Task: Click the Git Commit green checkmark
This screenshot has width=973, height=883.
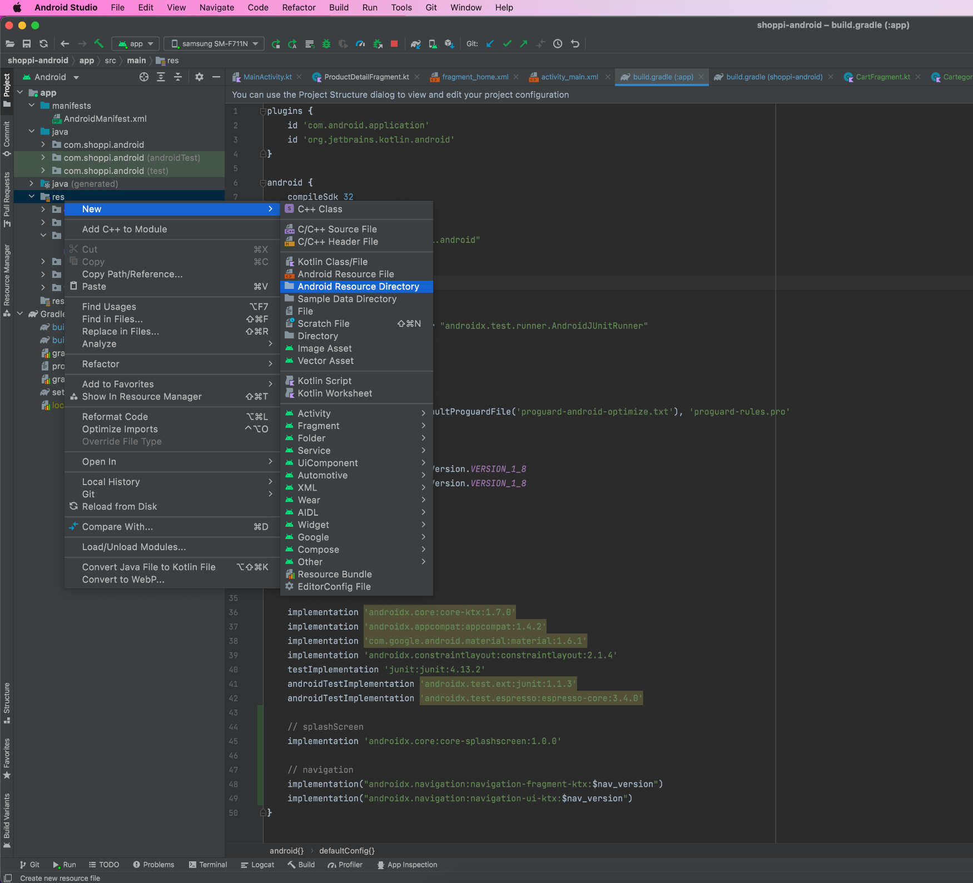Action: click(507, 44)
